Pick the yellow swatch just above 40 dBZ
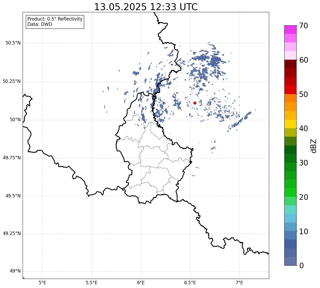This screenshot has height=288, width=320. [x=290, y=124]
